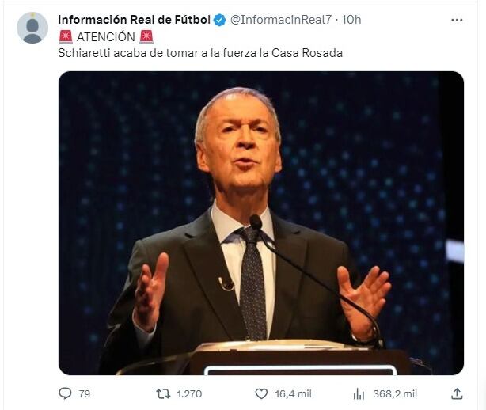This screenshot has width=486, height=410.
Task: Visit the @InformacinReal7 handle link
Action: (281, 20)
